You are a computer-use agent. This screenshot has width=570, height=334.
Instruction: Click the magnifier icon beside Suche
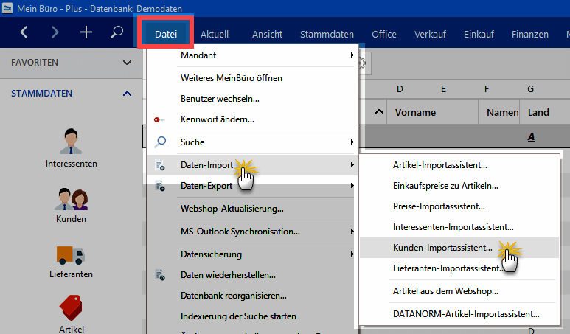(160, 142)
